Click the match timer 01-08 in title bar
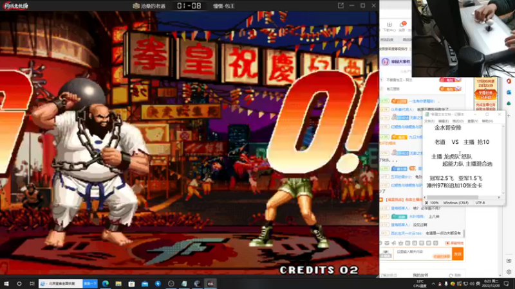515x289 pixels. tap(189, 6)
